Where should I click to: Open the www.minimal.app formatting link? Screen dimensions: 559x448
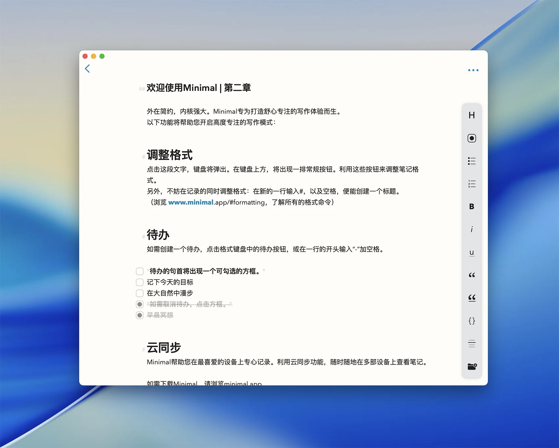pyautogui.click(x=191, y=202)
